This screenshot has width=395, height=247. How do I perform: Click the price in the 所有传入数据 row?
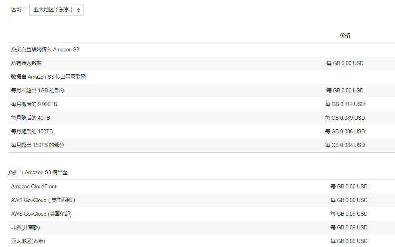345,63
